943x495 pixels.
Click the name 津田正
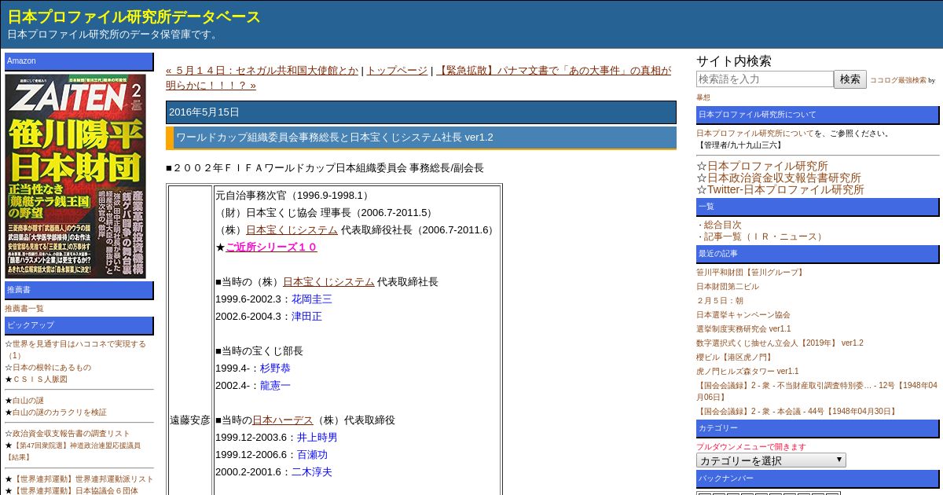point(307,317)
